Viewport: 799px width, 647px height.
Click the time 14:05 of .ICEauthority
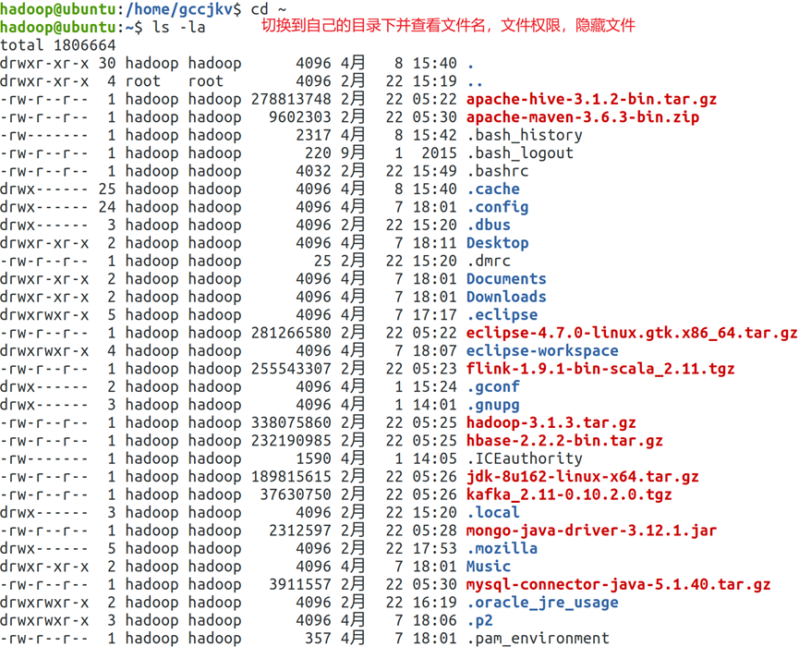tap(435, 458)
